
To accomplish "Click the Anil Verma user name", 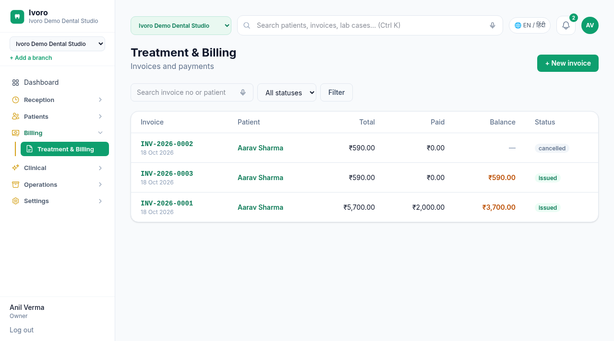I will (x=27, y=307).
